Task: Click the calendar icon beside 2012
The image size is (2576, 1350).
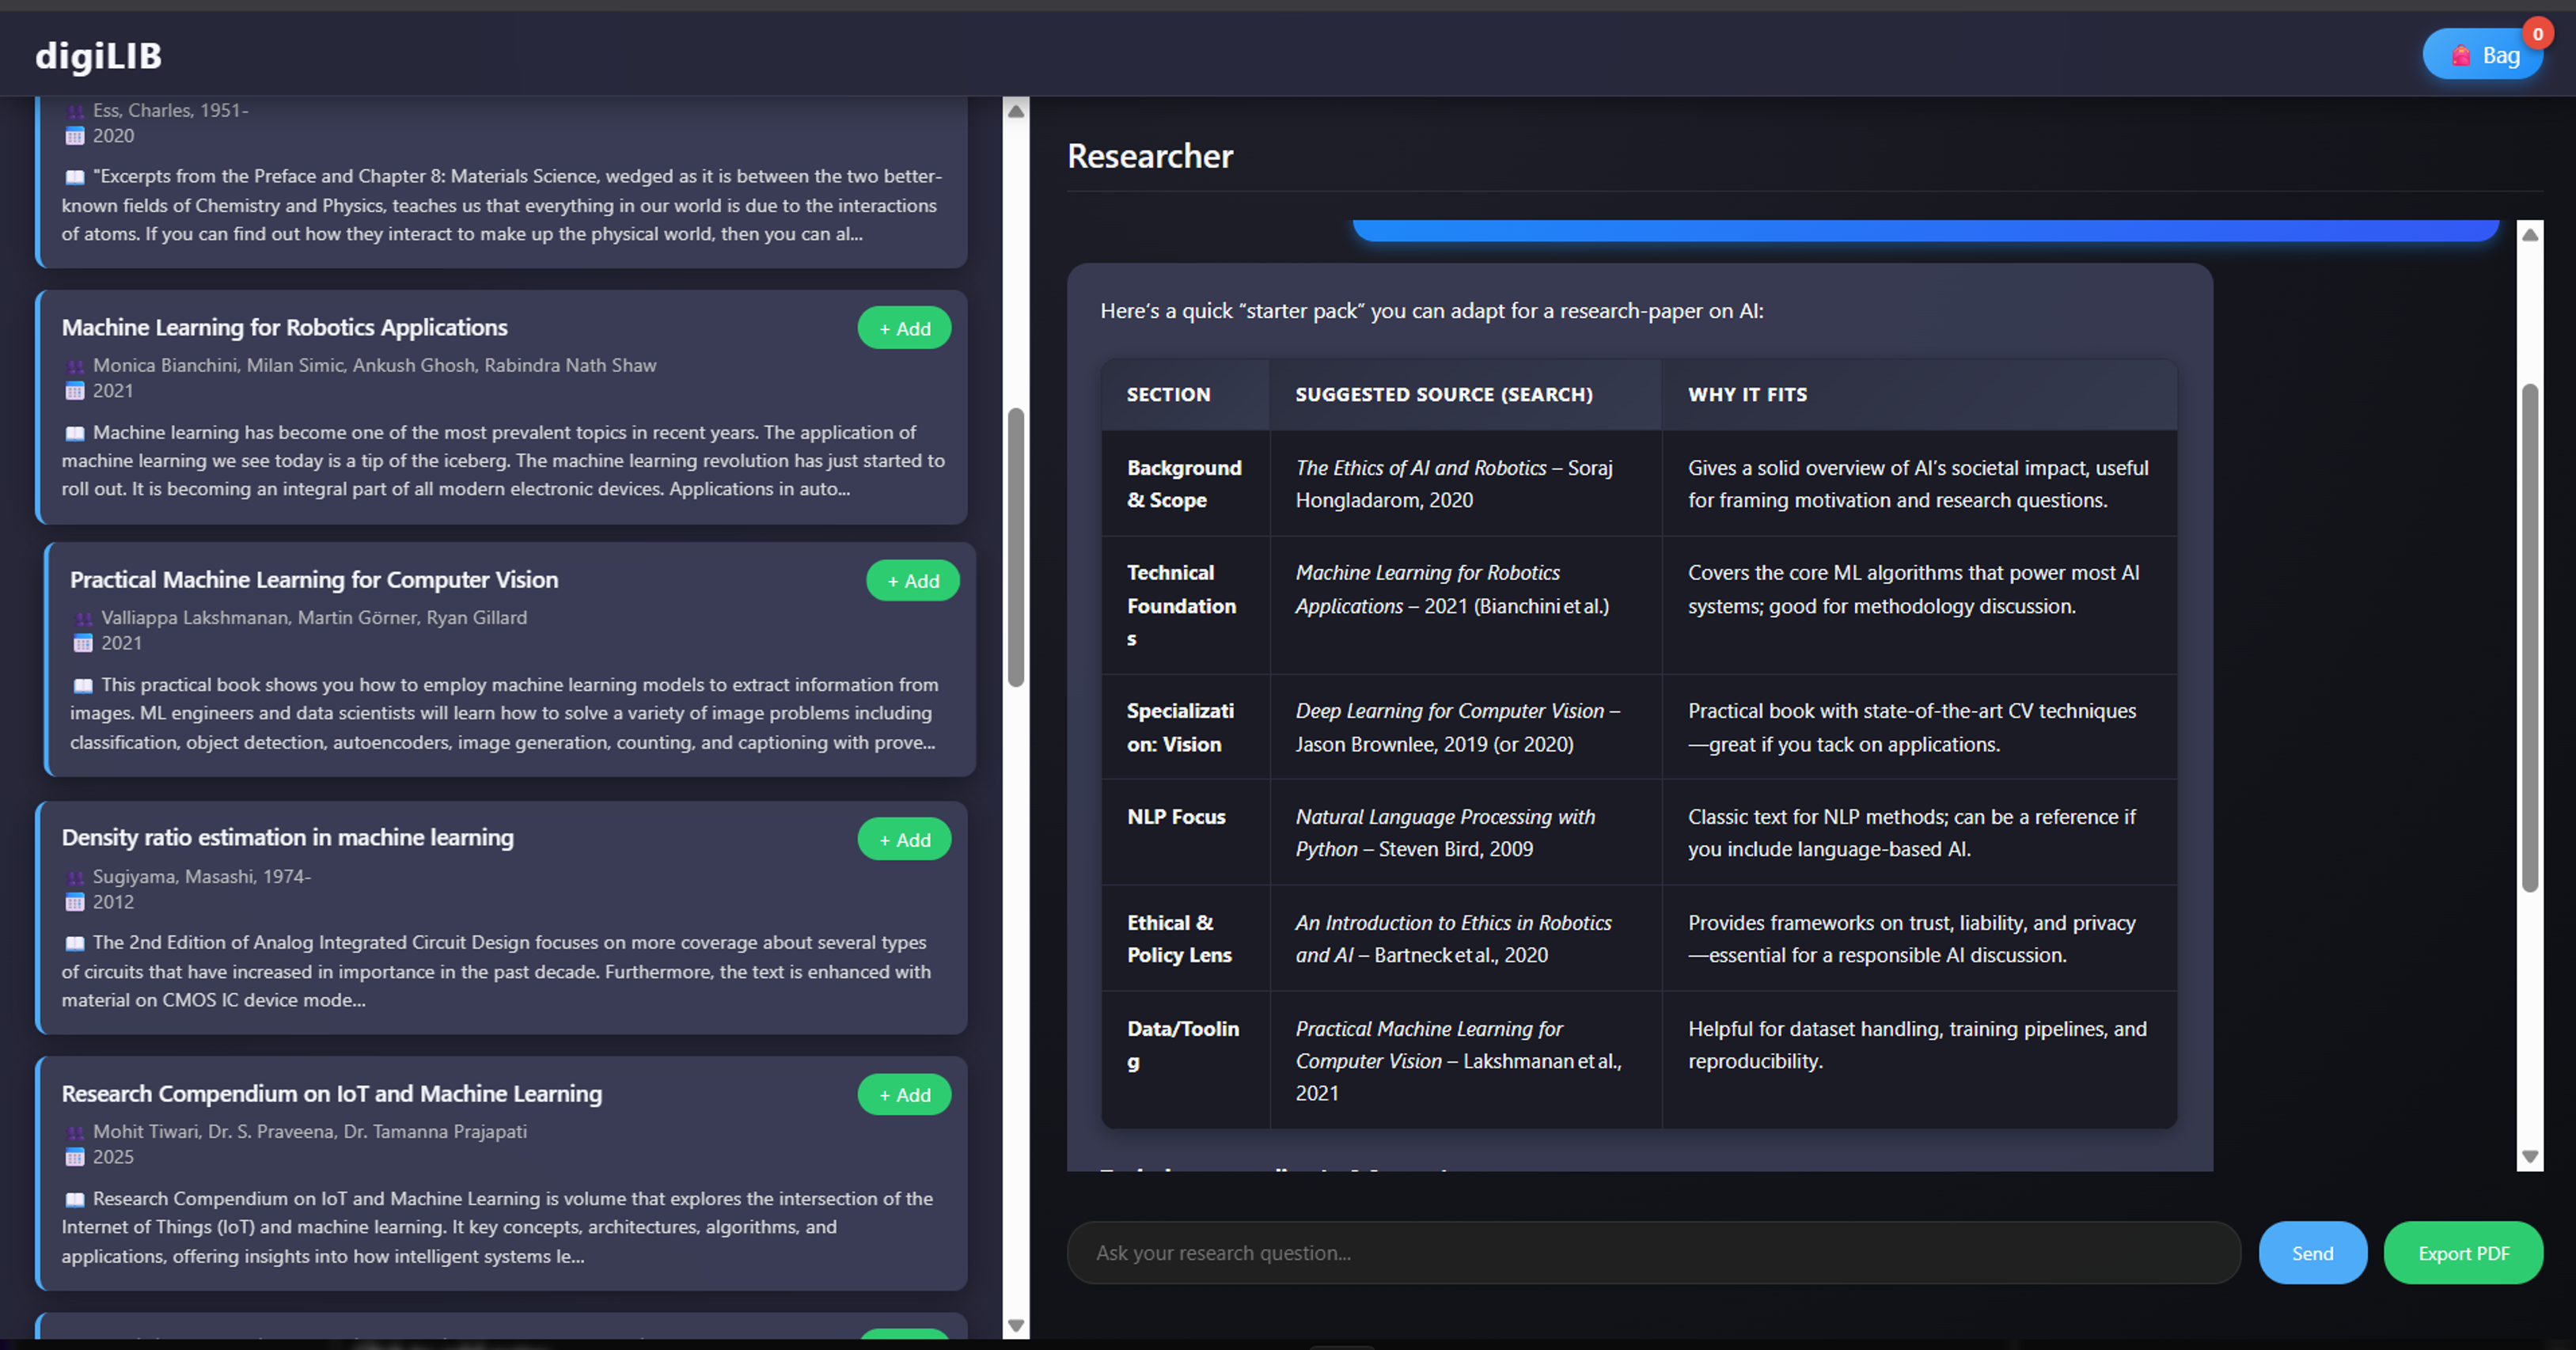Action: [75, 902]
